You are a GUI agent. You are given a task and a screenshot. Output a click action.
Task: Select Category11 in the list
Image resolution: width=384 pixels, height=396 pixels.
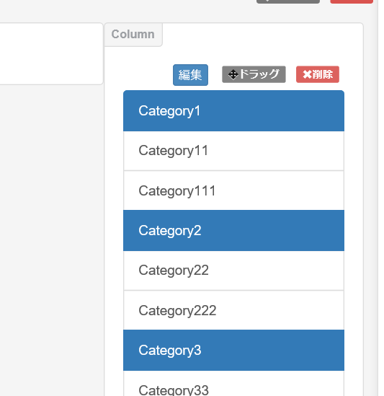(233, 151)
